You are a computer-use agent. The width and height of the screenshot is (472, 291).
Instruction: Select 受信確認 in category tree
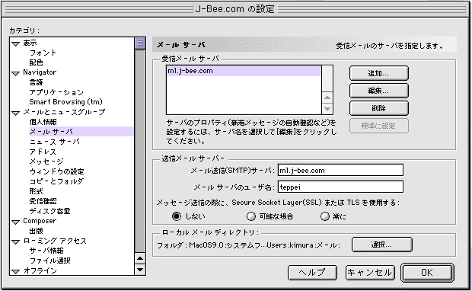(x=43, y=201)
